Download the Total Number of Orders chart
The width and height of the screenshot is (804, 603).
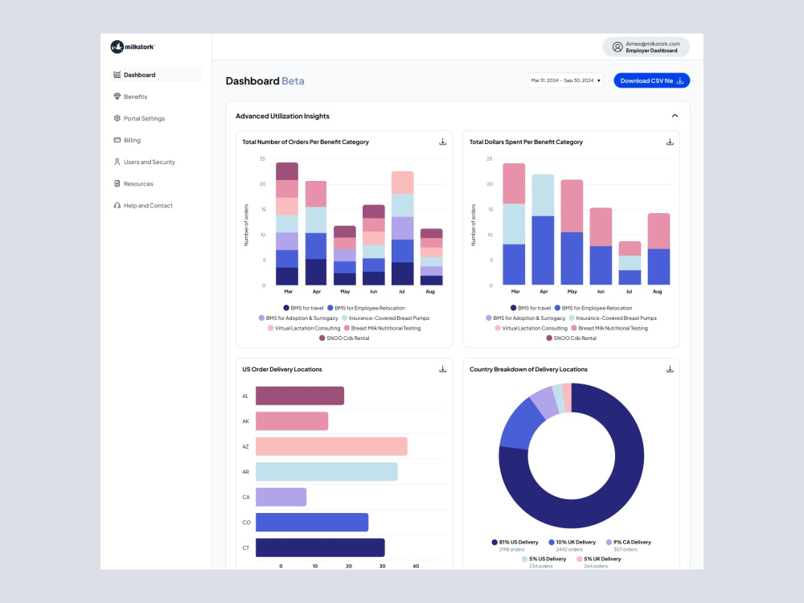click(442, 142)
